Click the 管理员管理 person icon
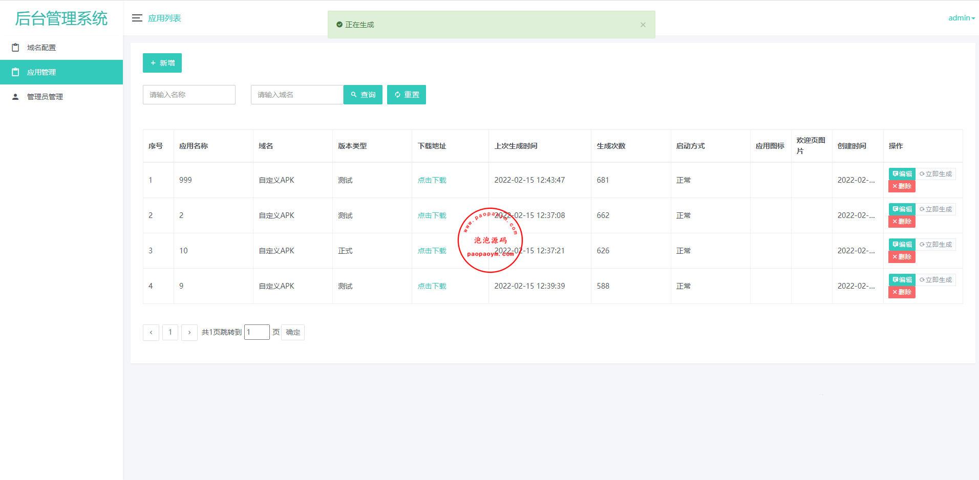This screenshot has width=979, height=480. pos(15,96)
